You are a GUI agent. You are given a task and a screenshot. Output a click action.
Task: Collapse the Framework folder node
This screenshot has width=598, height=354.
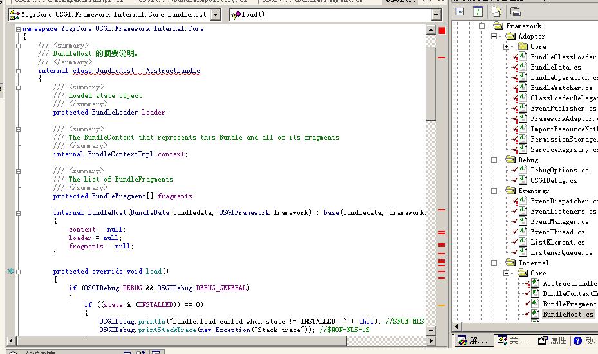tap(481, 26)
